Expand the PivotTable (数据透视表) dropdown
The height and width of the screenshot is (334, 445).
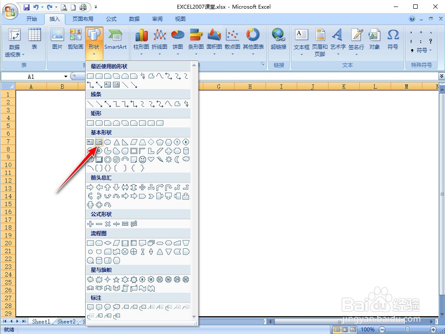tap(14, 43)
